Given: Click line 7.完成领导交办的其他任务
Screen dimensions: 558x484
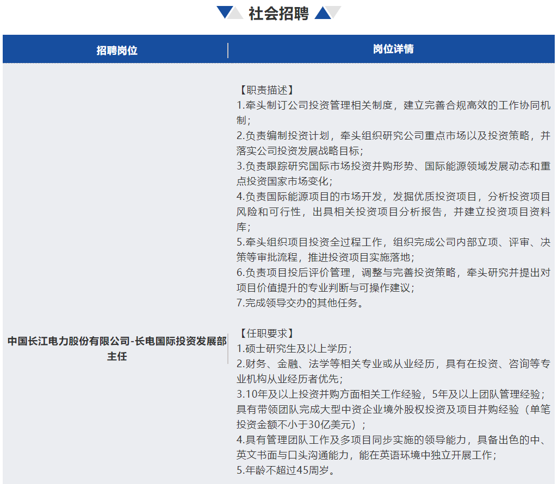Looking at the screenshot, I should click(x=300, y=303).
